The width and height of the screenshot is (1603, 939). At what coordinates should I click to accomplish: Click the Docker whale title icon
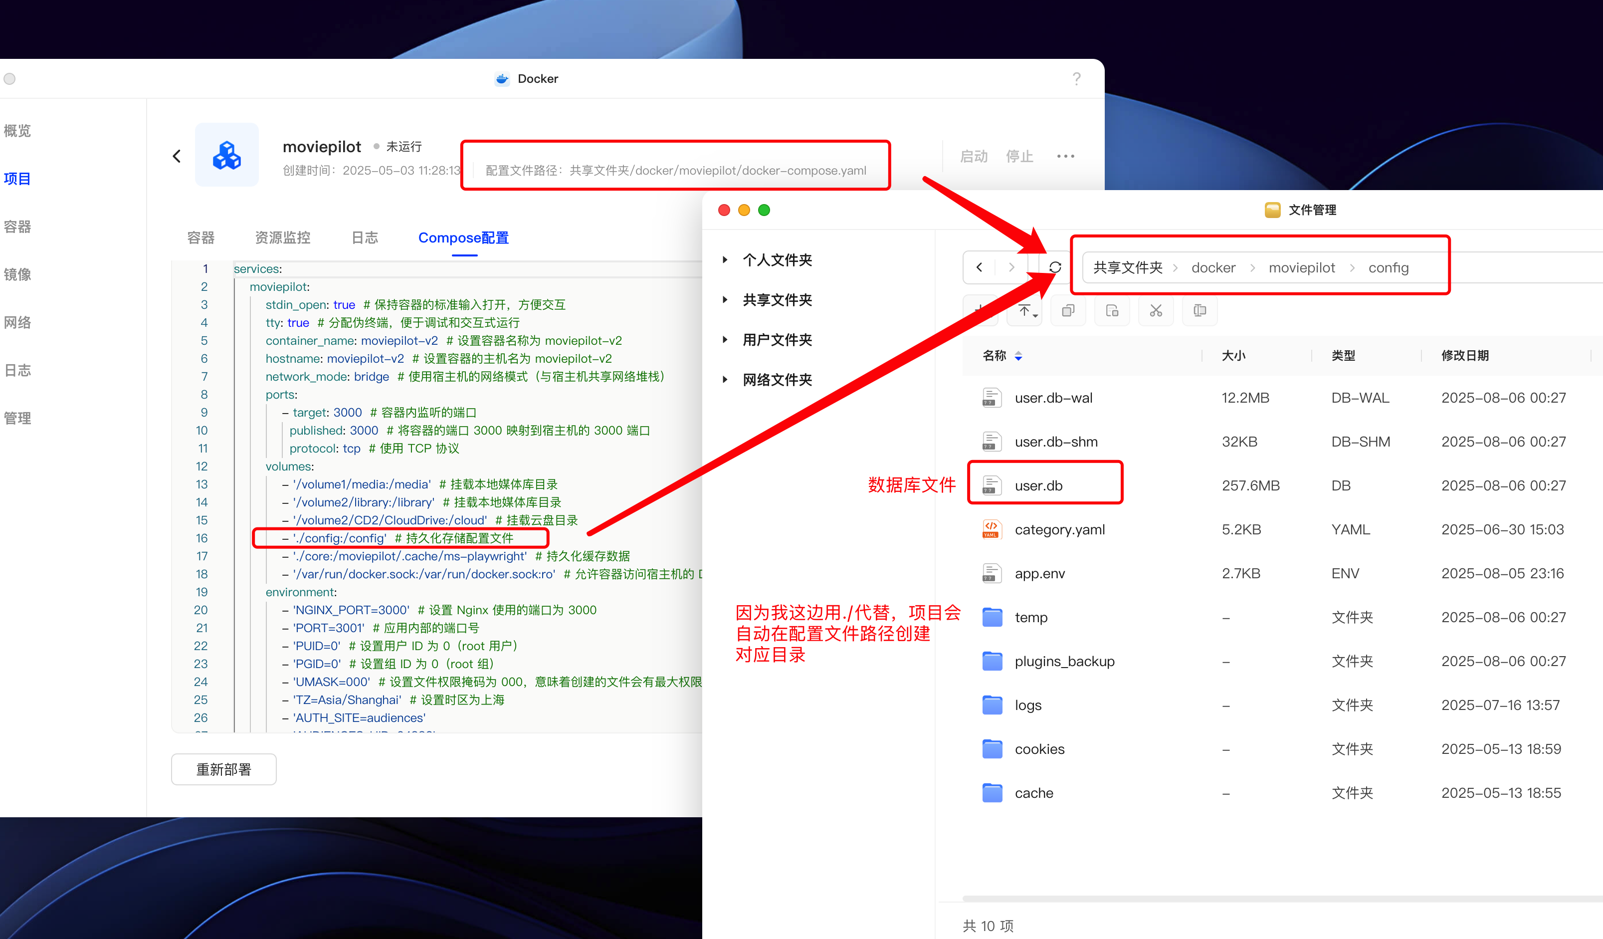[502, 79]
